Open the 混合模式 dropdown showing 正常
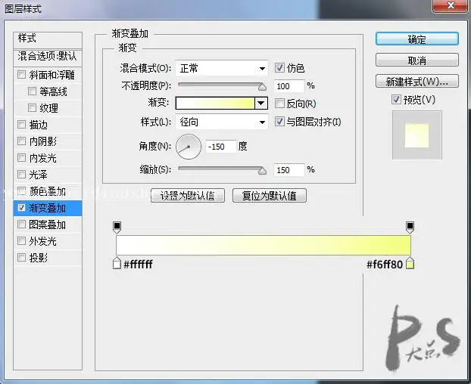This screenshot has height=384, width=471. point(221,68)
